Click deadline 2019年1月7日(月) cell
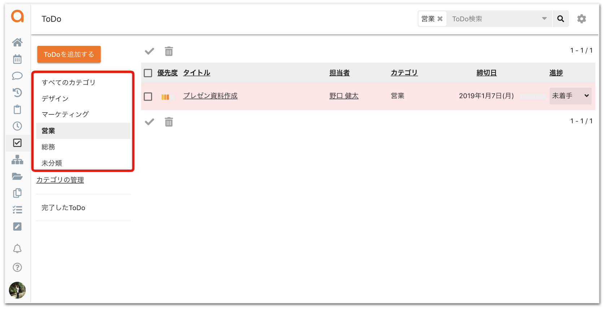 (486, 96)
